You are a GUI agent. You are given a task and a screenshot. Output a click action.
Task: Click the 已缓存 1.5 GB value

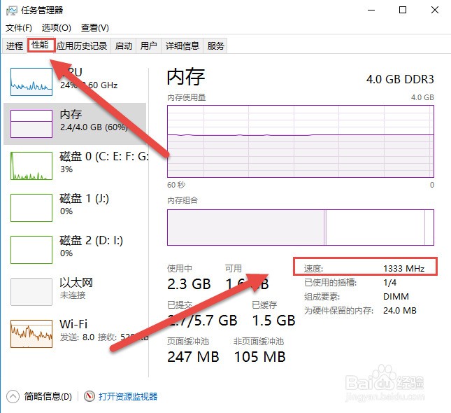click(273, 321)
